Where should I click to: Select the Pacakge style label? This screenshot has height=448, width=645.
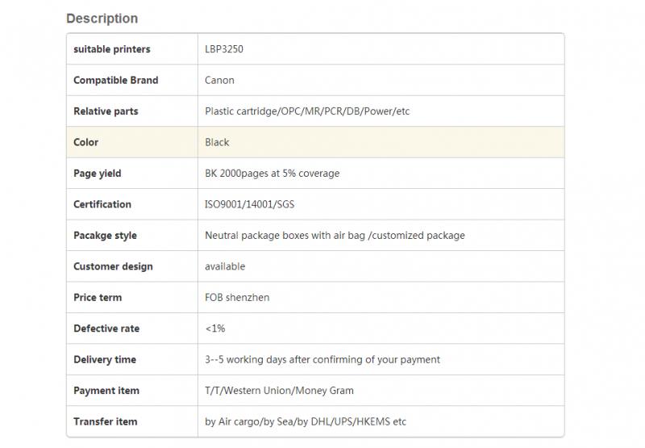[106, 236]
